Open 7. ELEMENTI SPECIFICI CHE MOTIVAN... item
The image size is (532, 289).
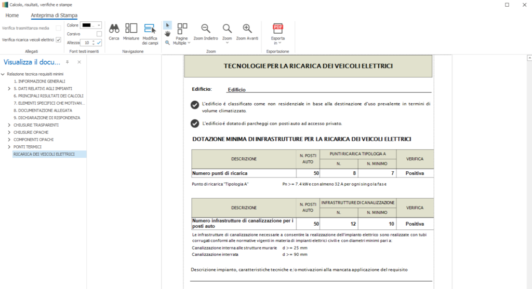click(x=49, y=103)
